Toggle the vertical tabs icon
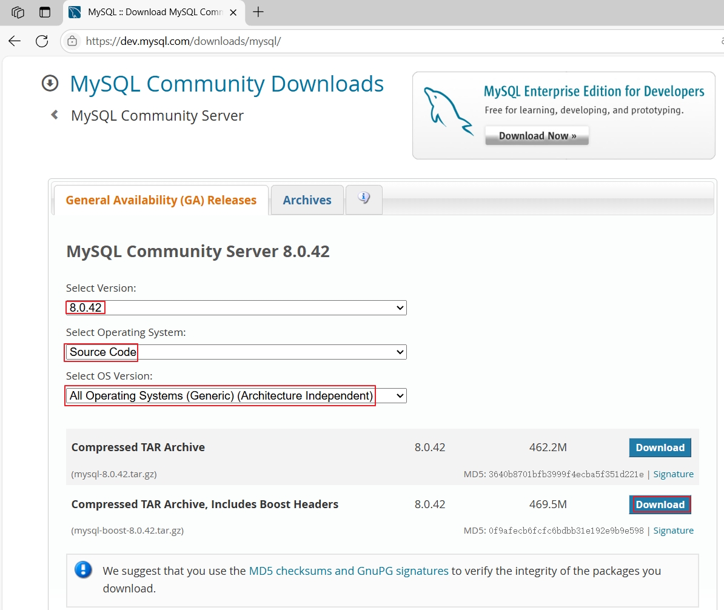The image size is (724, 610). click(x=45, y=12)
